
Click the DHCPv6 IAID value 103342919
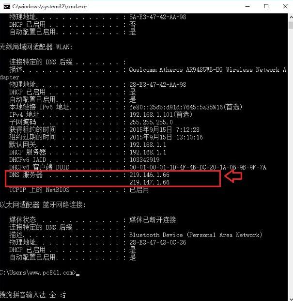pyautogui.click(x=145, y=160)
